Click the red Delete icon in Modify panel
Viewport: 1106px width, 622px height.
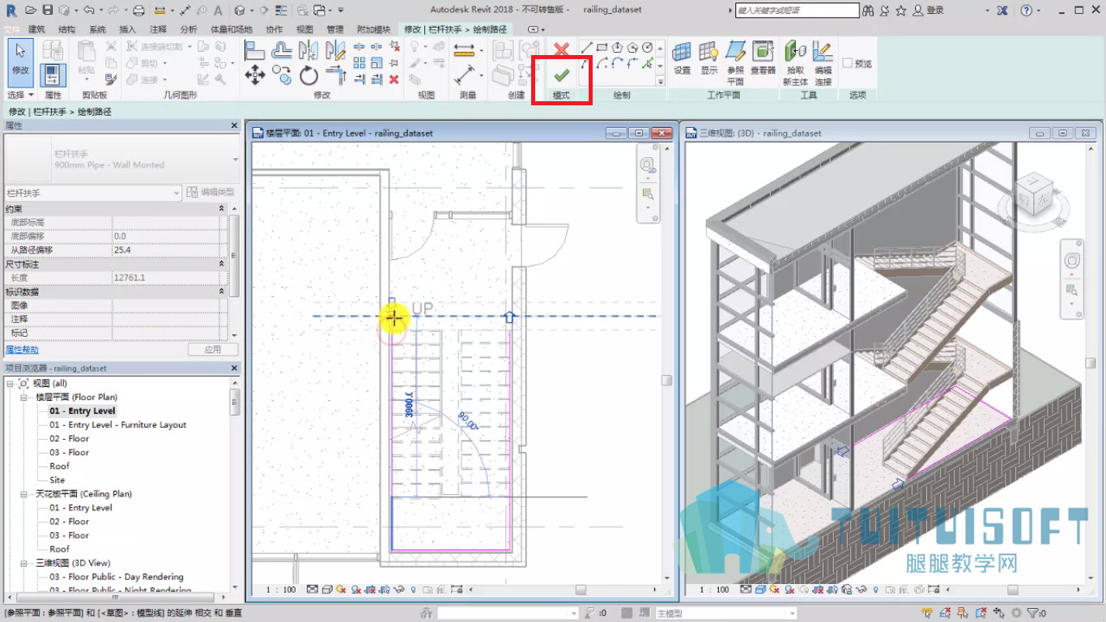(393, 79)
